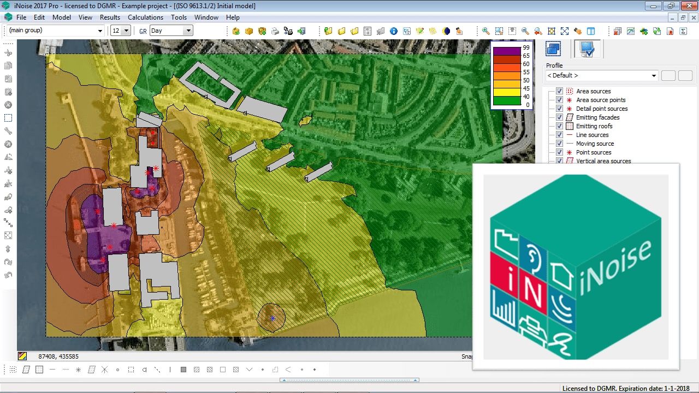Click the zoom window magnifier toolbar icon
Screen dimensions: 699x393
click(x=499, y=31)
